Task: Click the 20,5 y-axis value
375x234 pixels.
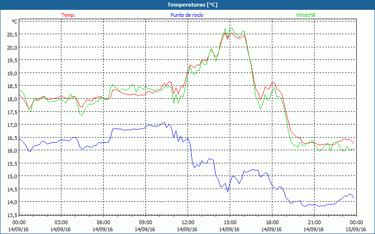Action: [x=12, y=34]
